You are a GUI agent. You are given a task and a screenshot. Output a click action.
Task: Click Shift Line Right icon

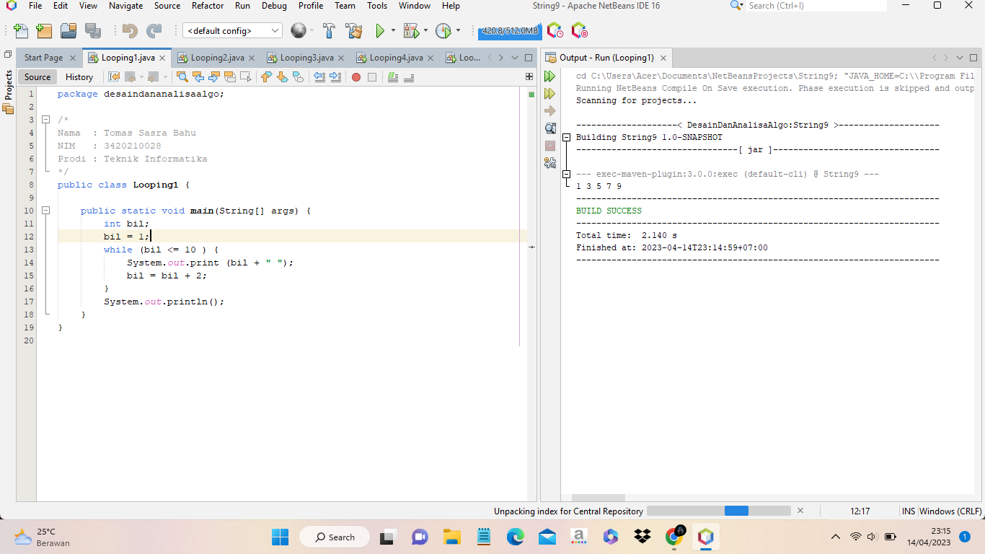[x=335, y=77]
